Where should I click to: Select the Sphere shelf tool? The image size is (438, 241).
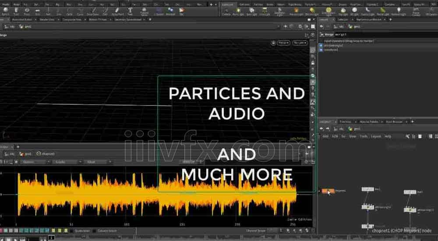coord(5,11)
